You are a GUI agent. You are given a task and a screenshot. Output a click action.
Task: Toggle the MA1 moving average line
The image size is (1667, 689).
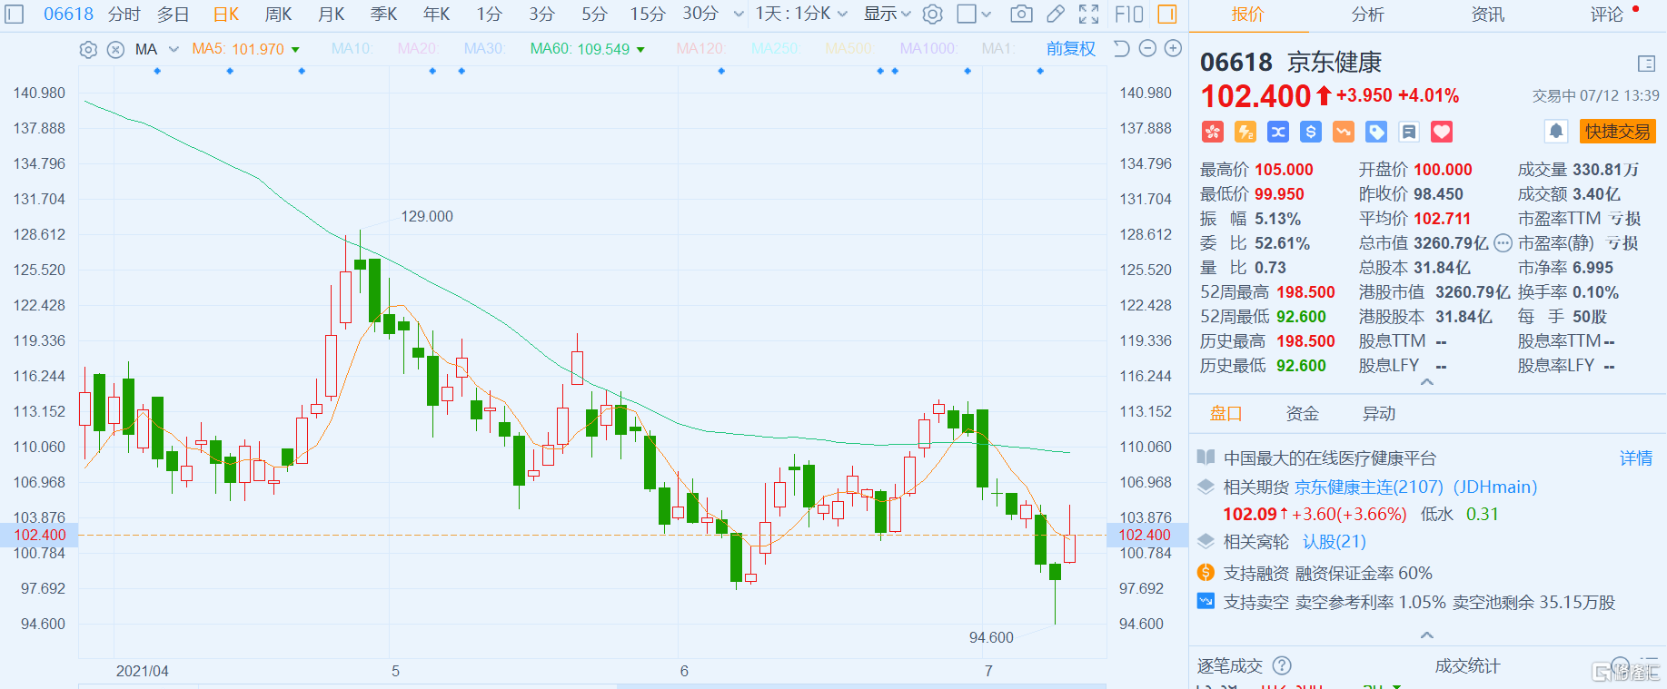coord(998,49)
